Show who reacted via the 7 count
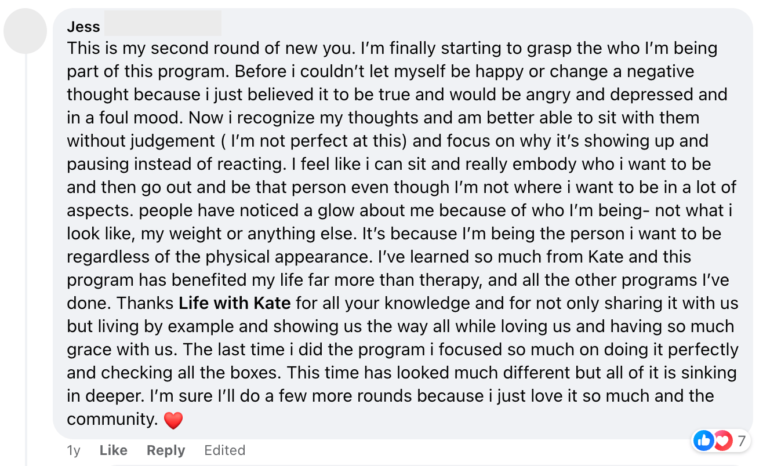Image resolution: width=763 pixels, height=466 pixels. click(x=741, y=441)
